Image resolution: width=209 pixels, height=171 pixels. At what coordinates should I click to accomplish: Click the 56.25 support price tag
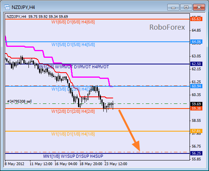pos(197,153)
